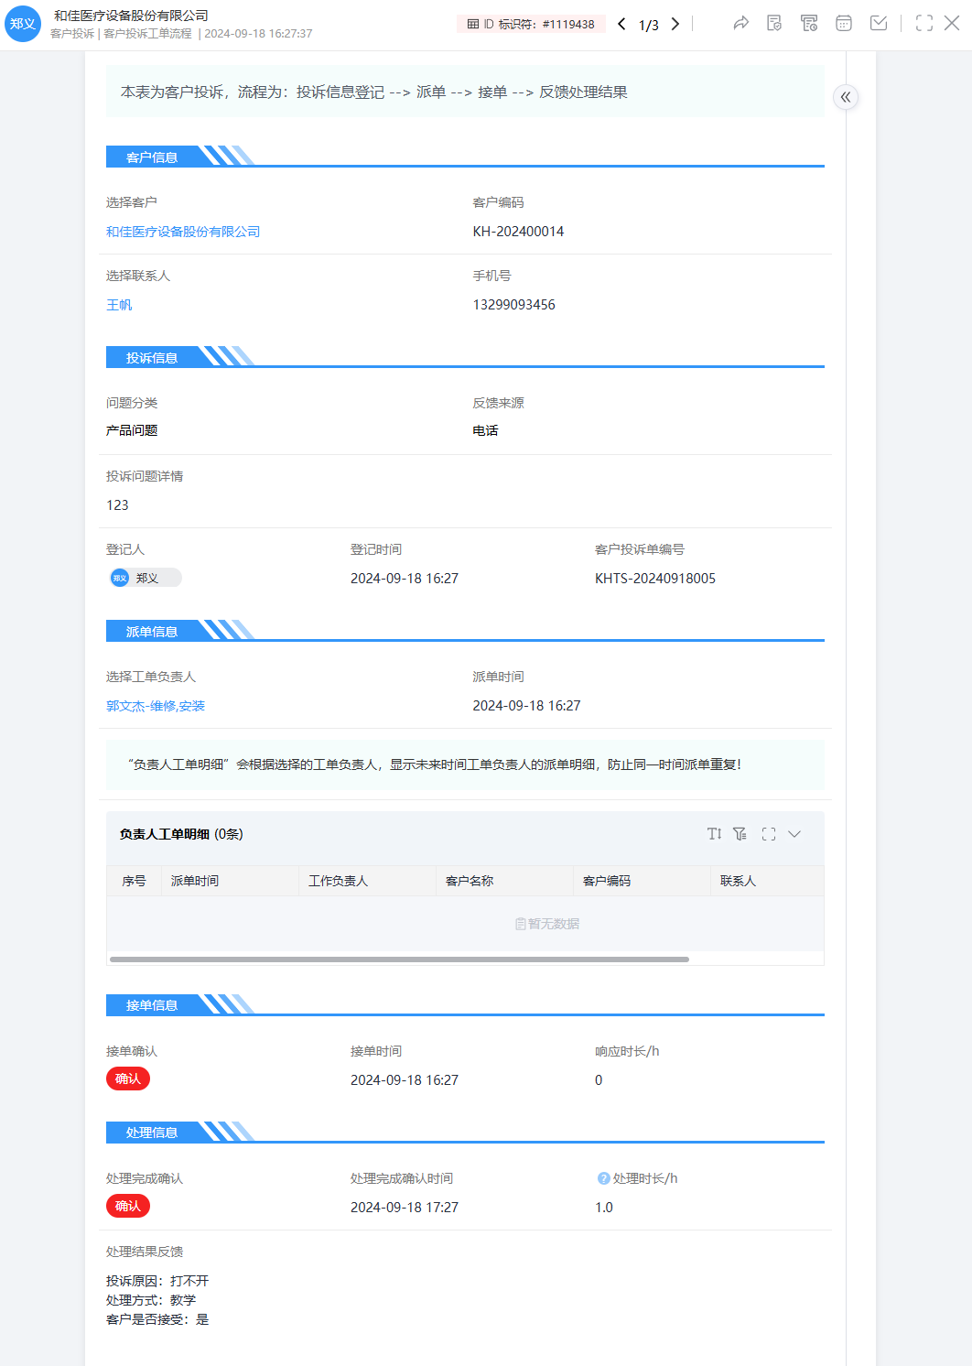Expand 负责人工单明细 table to fullscreen
Screen dimensions: 972x1366
pos(769,834)
